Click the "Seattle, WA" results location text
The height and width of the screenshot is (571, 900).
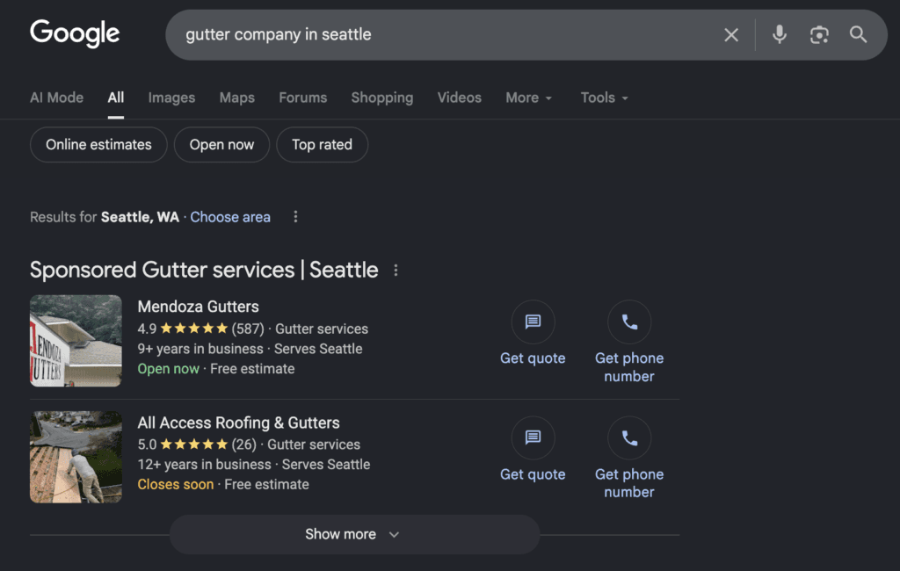(140, 217)
